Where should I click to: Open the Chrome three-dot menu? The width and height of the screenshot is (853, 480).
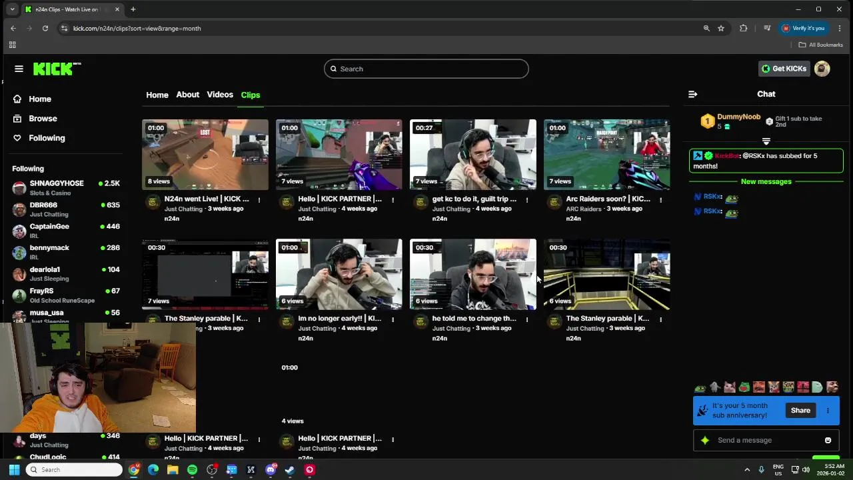pos(840,28)
